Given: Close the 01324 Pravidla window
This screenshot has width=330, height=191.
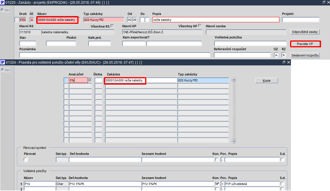Looking at the screenshot, I should click(x=289, y=62).
